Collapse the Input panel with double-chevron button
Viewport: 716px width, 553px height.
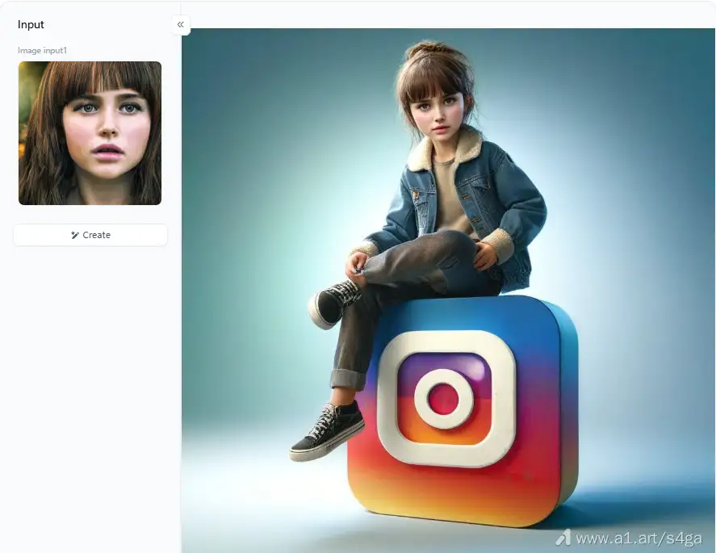click(180, 25)
